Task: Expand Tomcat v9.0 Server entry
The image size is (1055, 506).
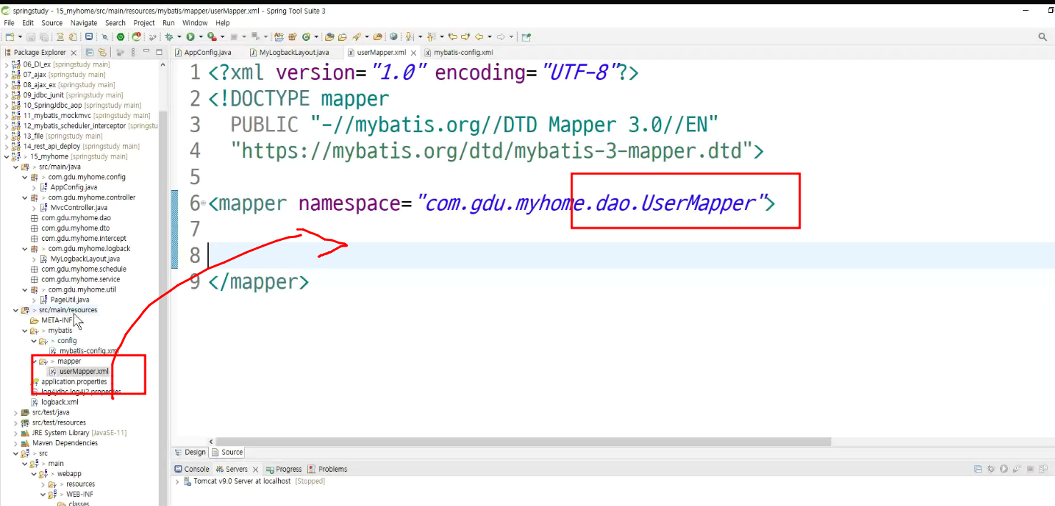Action: (178, 482)
